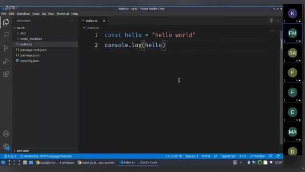
Task: Select participant D avatar
Action: 293,151
